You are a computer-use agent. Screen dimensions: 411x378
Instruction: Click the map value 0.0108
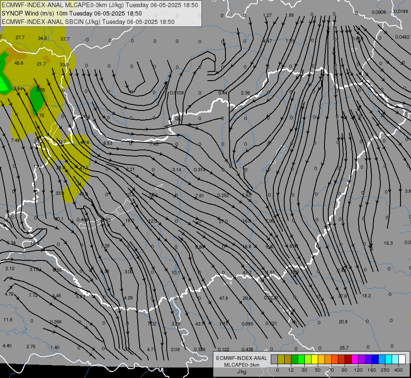click(x=177, y=93)
